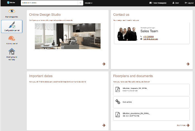Image resolution: width=195 pixels, height=131 pixels.
Task: Click the User profile icon
Action: [174, 3]
